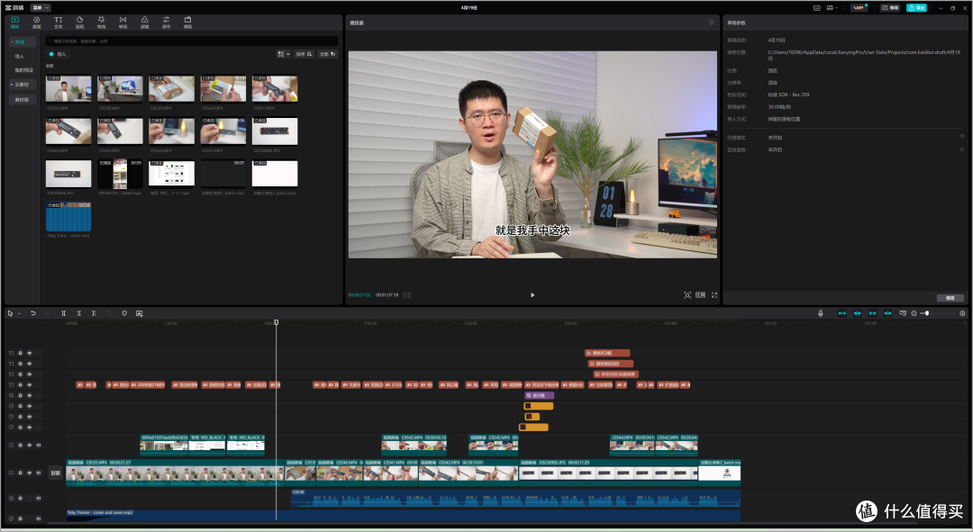Viewport: 973px width, 532px height.
Task: Click the 导入 import button
Action: coord(58,54)
